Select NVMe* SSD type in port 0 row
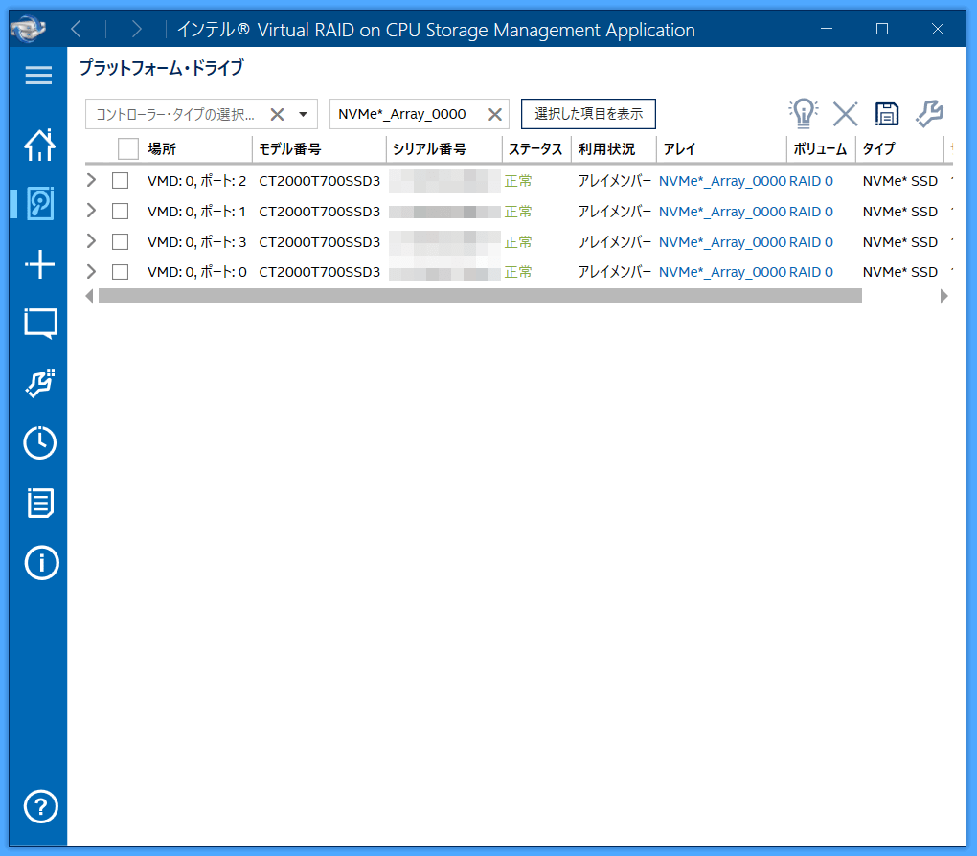Viewport: 977px width, 856px height. (x=900, y=272)
